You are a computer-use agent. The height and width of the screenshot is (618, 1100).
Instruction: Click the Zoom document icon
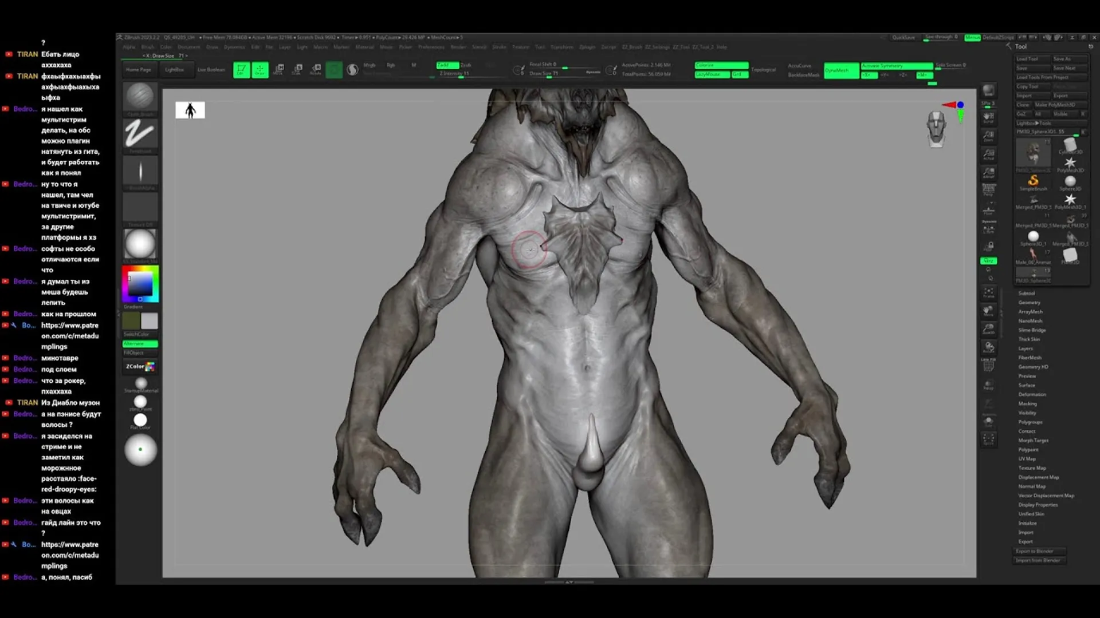(x=989, y=136)
